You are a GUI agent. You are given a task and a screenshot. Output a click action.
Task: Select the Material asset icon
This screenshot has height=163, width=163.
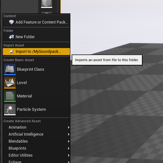[x=10, y=96]
